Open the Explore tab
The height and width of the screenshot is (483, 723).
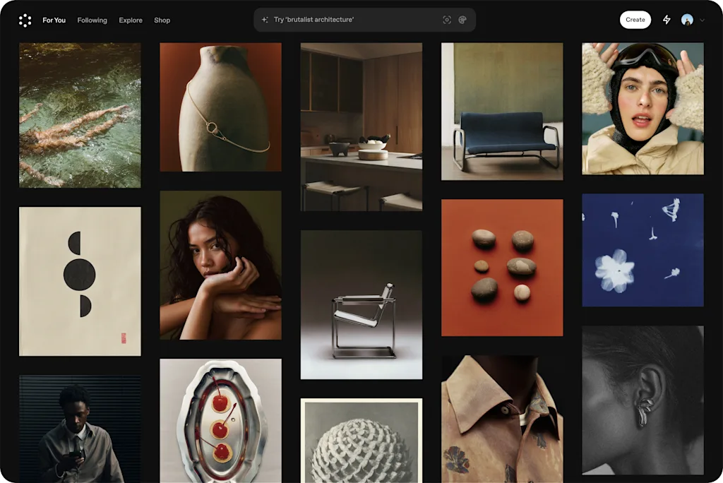[x=130, y=20]
